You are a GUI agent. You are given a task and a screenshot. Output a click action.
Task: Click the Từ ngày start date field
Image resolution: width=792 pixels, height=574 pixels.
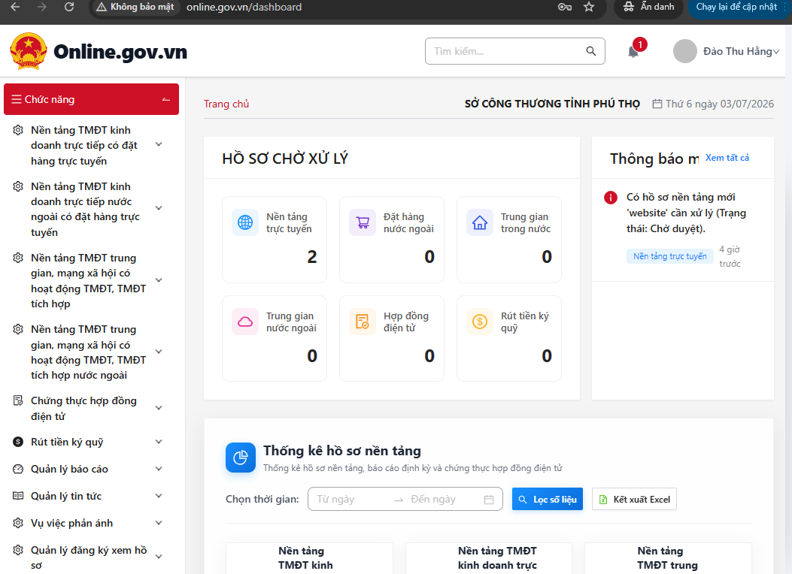click(x=351, y=500)
